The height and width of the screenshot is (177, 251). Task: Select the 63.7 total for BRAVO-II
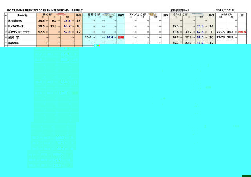click(67, 26)
